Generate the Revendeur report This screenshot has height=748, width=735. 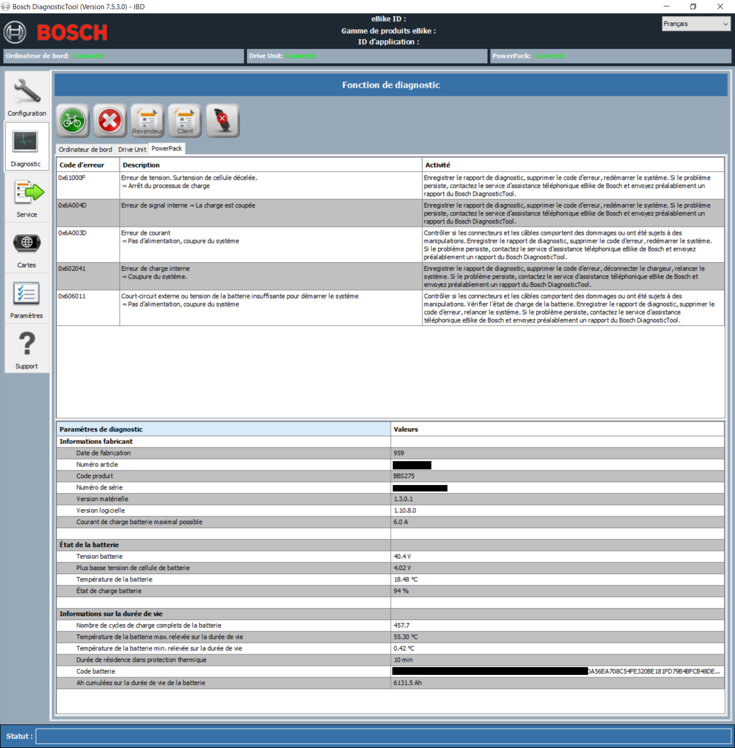(x=147, y=120)
